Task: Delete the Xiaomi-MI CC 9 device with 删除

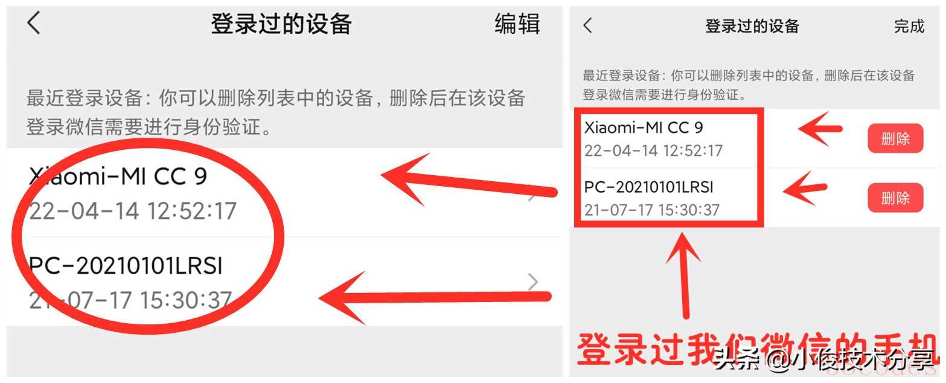Action: click(895, 138)
